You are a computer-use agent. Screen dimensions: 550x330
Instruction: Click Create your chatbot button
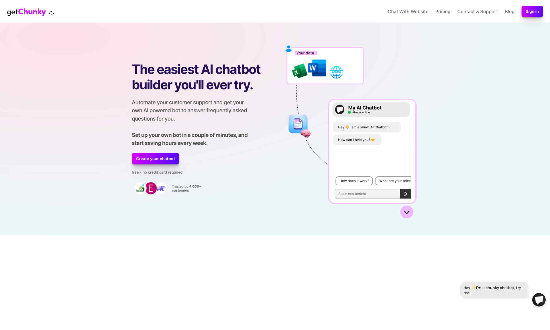click(155, 158)
